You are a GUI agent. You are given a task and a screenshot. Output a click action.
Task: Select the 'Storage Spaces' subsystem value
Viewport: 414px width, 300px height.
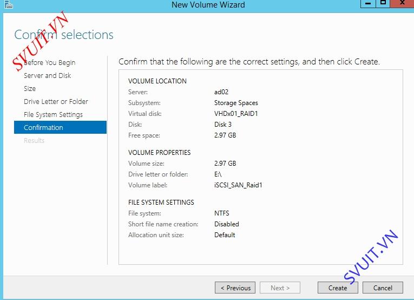pos(236,103)
